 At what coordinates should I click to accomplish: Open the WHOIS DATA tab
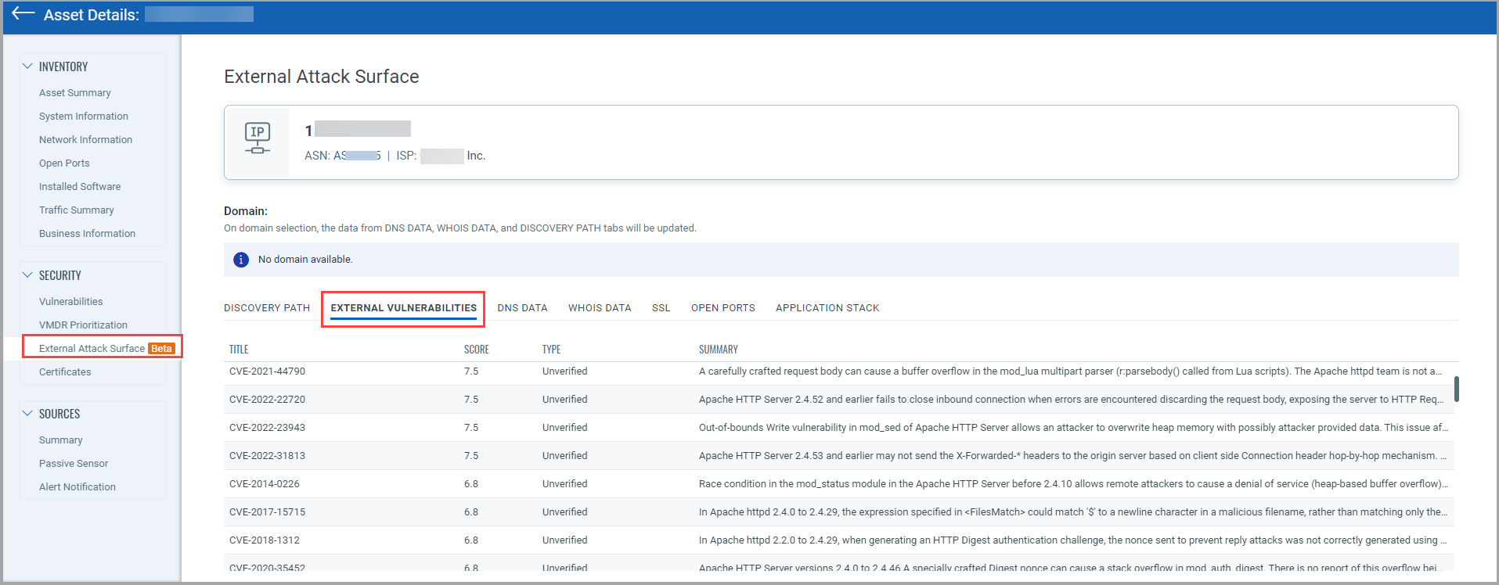[600, 308]
